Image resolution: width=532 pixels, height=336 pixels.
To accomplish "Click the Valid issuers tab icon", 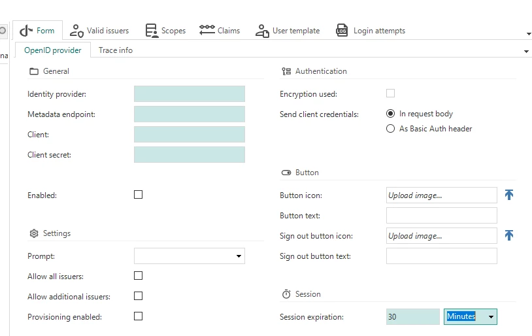I will pyautogui.click(x=76, y=30).
